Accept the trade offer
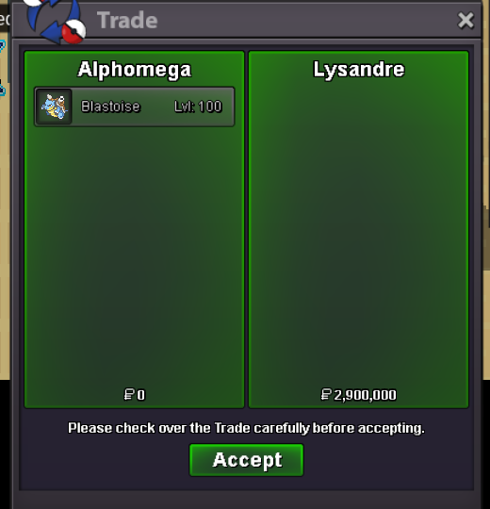The image size is (490, 509). point(247,460)
